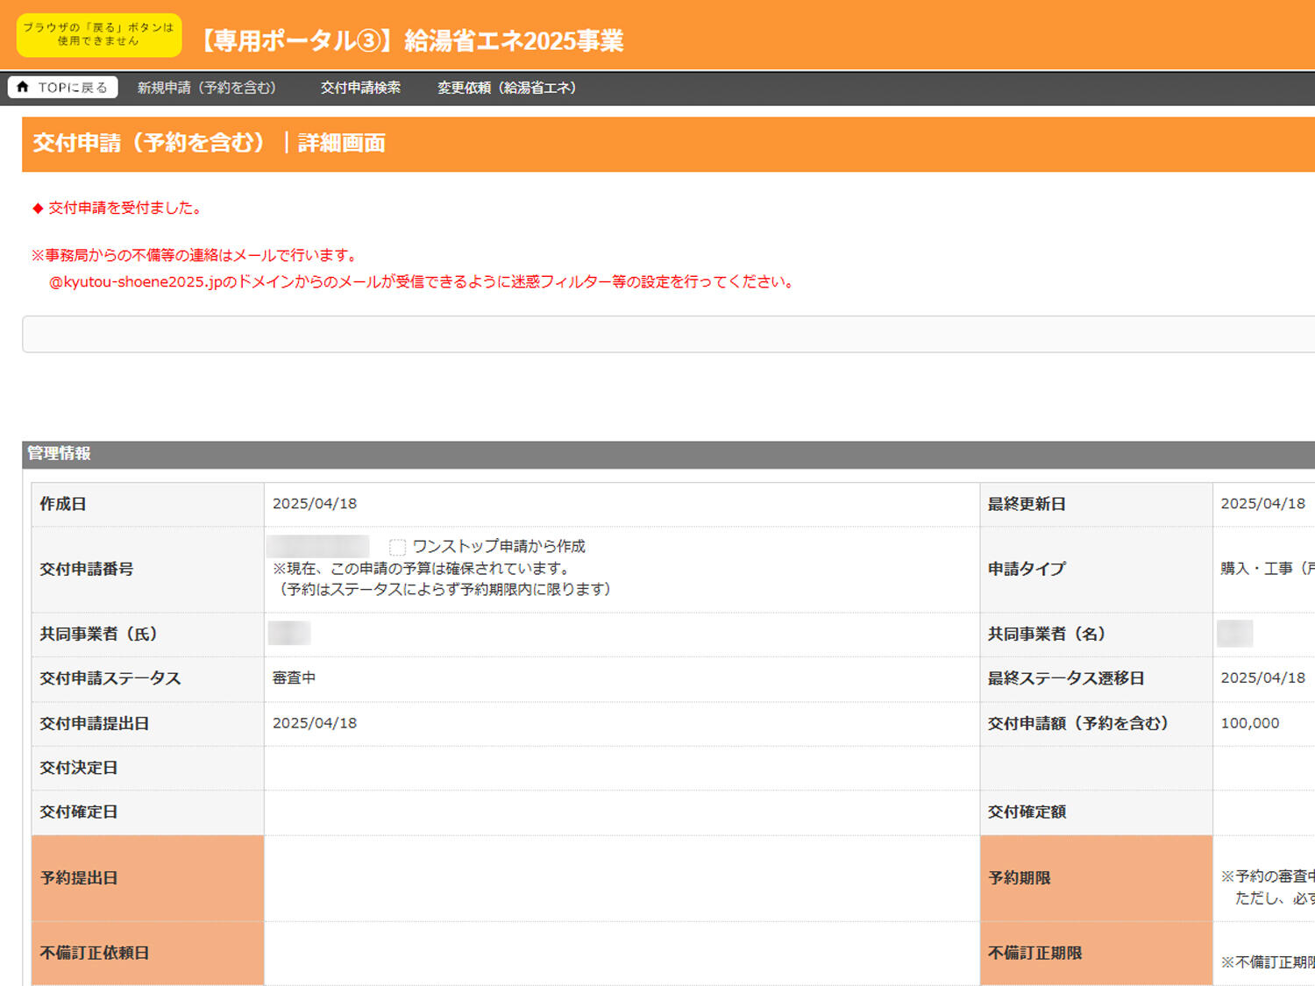
Task: Click the home icon beside TOPに戻る
Action: pos(24,88)
